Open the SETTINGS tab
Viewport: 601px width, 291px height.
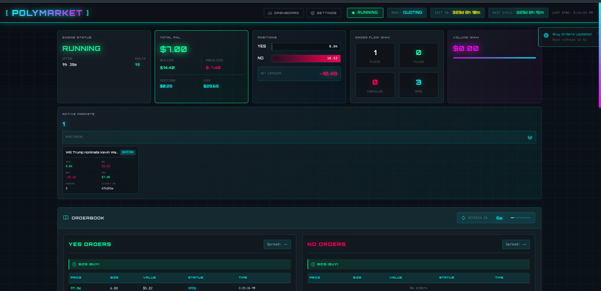[x=324, y=13]
